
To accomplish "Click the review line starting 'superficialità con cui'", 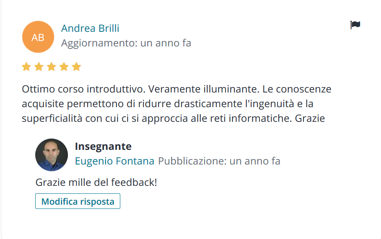I will pyautogui.click(x=173, y=118).
